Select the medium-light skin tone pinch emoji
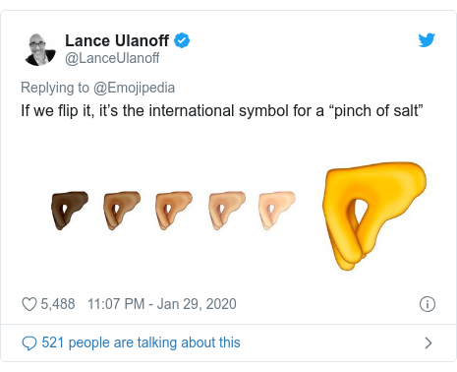Screen dimensions: 457x372 tap(227, 211)
